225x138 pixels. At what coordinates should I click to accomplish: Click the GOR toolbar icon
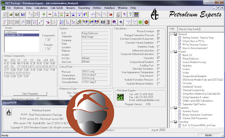coord(62,14)
